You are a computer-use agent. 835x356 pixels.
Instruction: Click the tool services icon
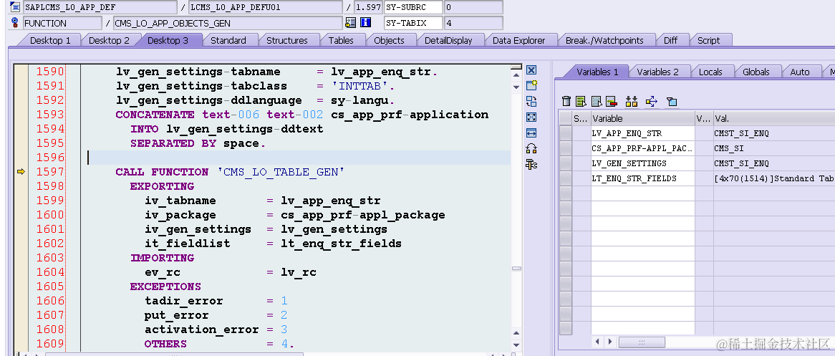tap(531, 164)
